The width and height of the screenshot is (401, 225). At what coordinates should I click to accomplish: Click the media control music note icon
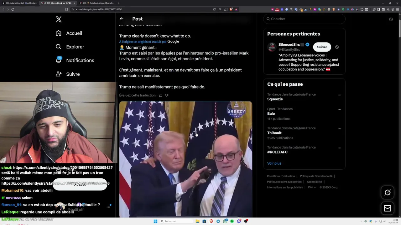pyautogui.click(x=374, y=9)
